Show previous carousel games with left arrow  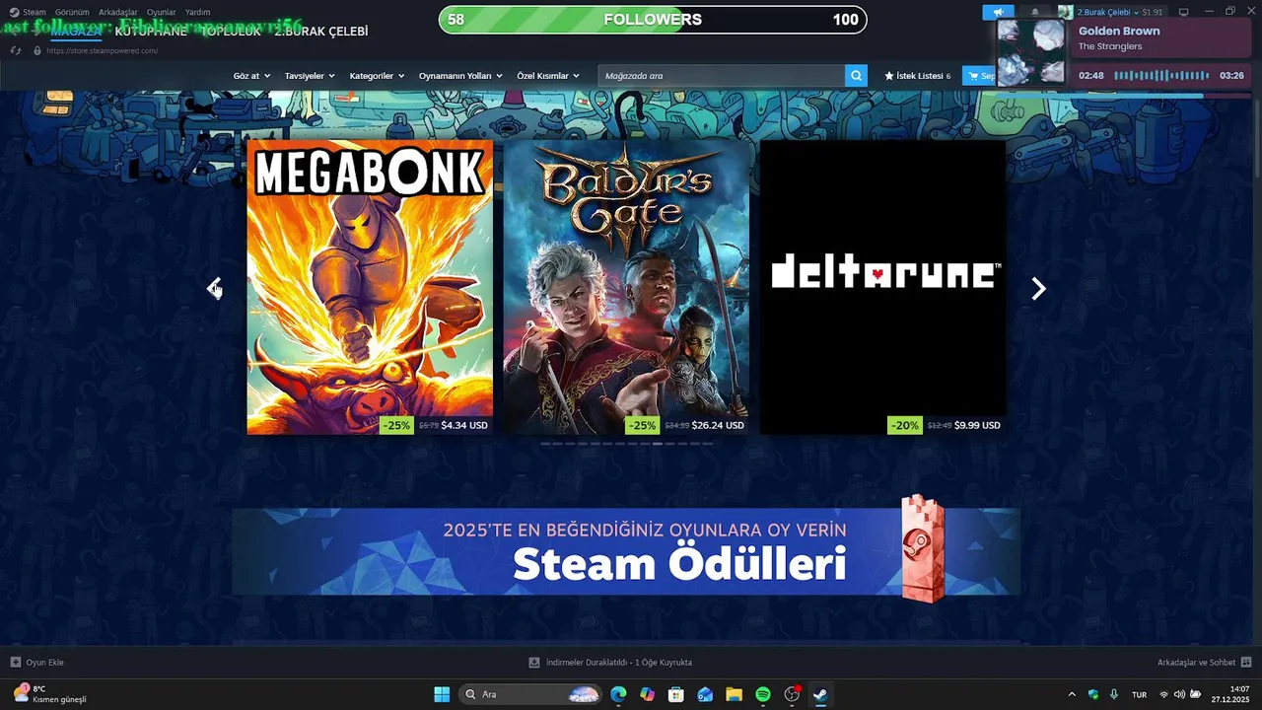[214, 288]
